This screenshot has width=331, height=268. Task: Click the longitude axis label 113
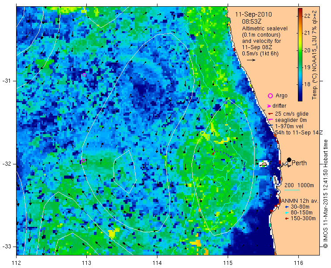click(86, 263)
